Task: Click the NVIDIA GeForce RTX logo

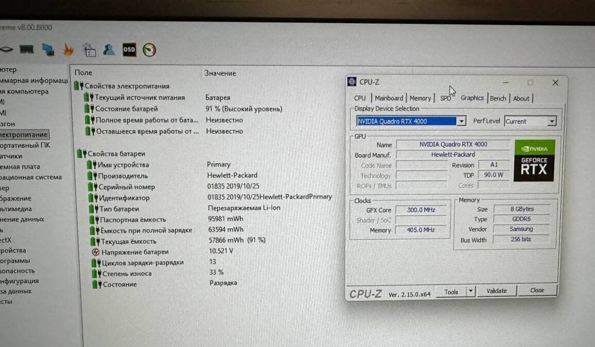Action: pos(534,161)
